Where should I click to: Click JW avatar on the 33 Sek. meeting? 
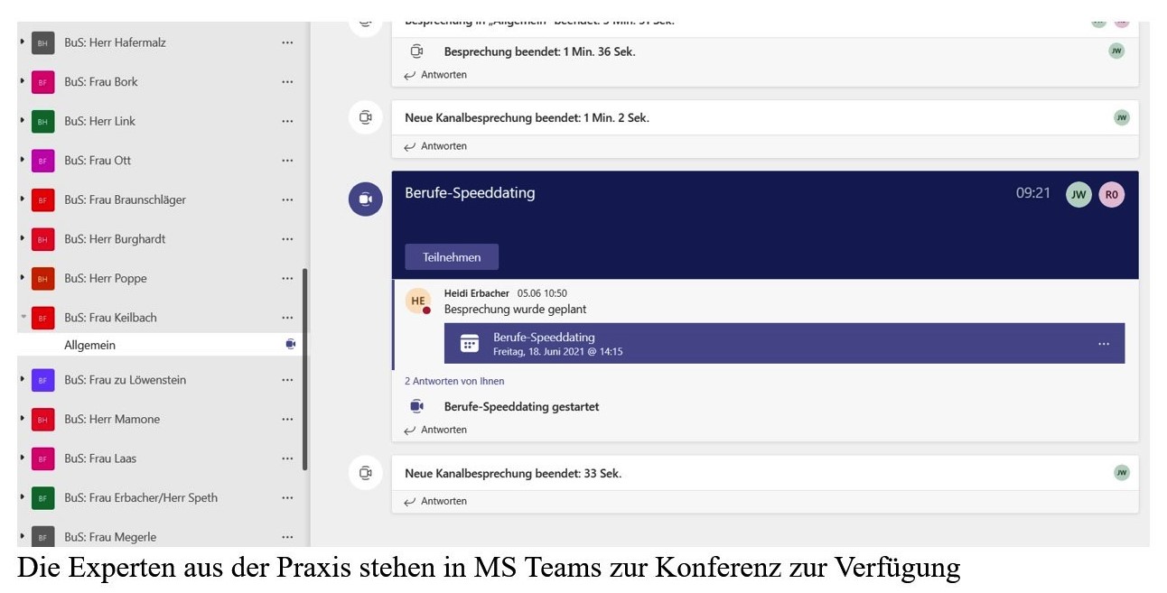[1122, 472]
